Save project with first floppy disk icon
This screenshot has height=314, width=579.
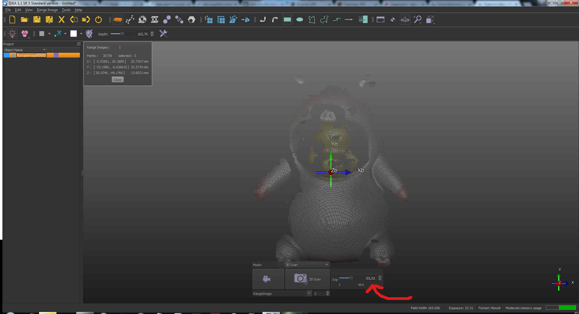(37, 20)
